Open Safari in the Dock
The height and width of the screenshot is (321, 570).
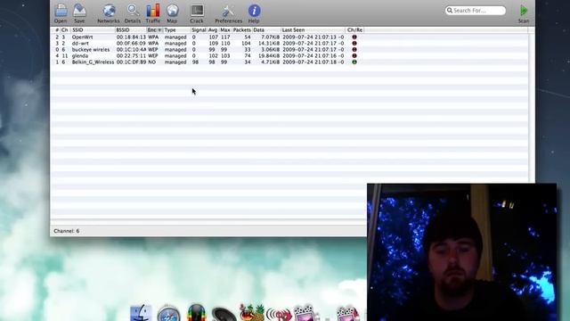[168, 314]
